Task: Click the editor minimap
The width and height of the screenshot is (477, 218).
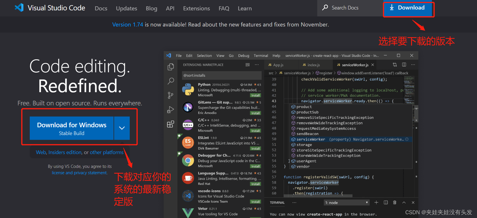Action: [x=409, y=90]
